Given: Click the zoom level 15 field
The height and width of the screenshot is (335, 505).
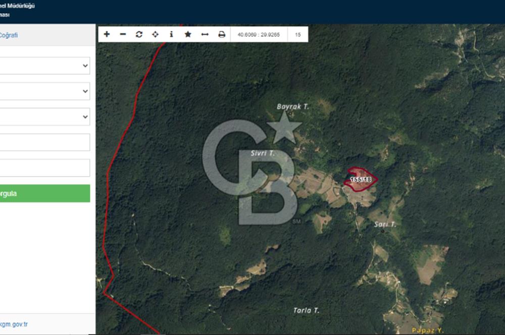Looking at the screenshot, I should pyautogui.click(x=297, y=35).
